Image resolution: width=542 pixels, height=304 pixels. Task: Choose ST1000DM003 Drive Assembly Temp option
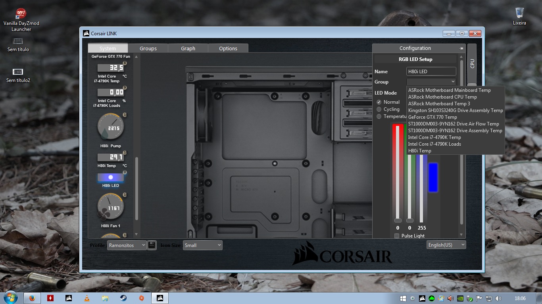pyautogui.click(x=456, y=131)
